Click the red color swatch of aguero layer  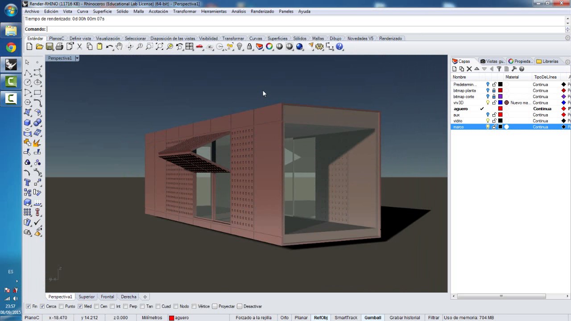501,109
